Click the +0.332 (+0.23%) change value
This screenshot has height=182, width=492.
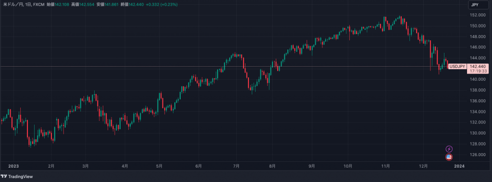click(x=161, y=5)
